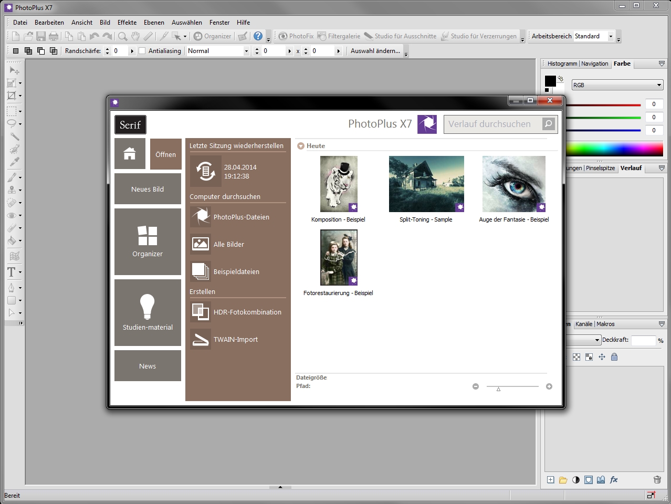Click the Auswahl ändern button

tap(375, 51)
